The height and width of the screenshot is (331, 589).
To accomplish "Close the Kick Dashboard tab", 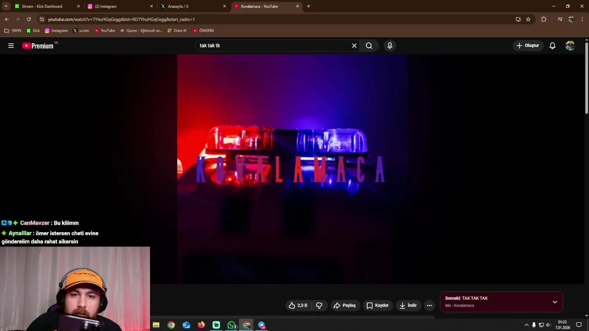I will (78, 6).
